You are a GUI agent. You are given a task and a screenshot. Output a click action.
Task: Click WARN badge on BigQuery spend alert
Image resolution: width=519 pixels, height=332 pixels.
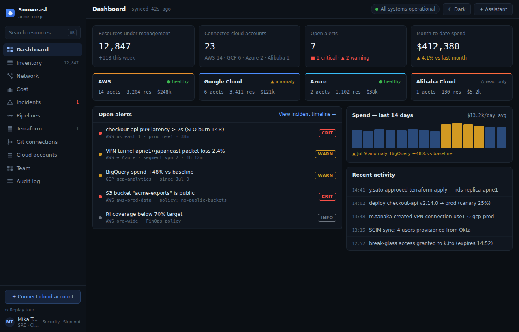[x=326, y=175]
